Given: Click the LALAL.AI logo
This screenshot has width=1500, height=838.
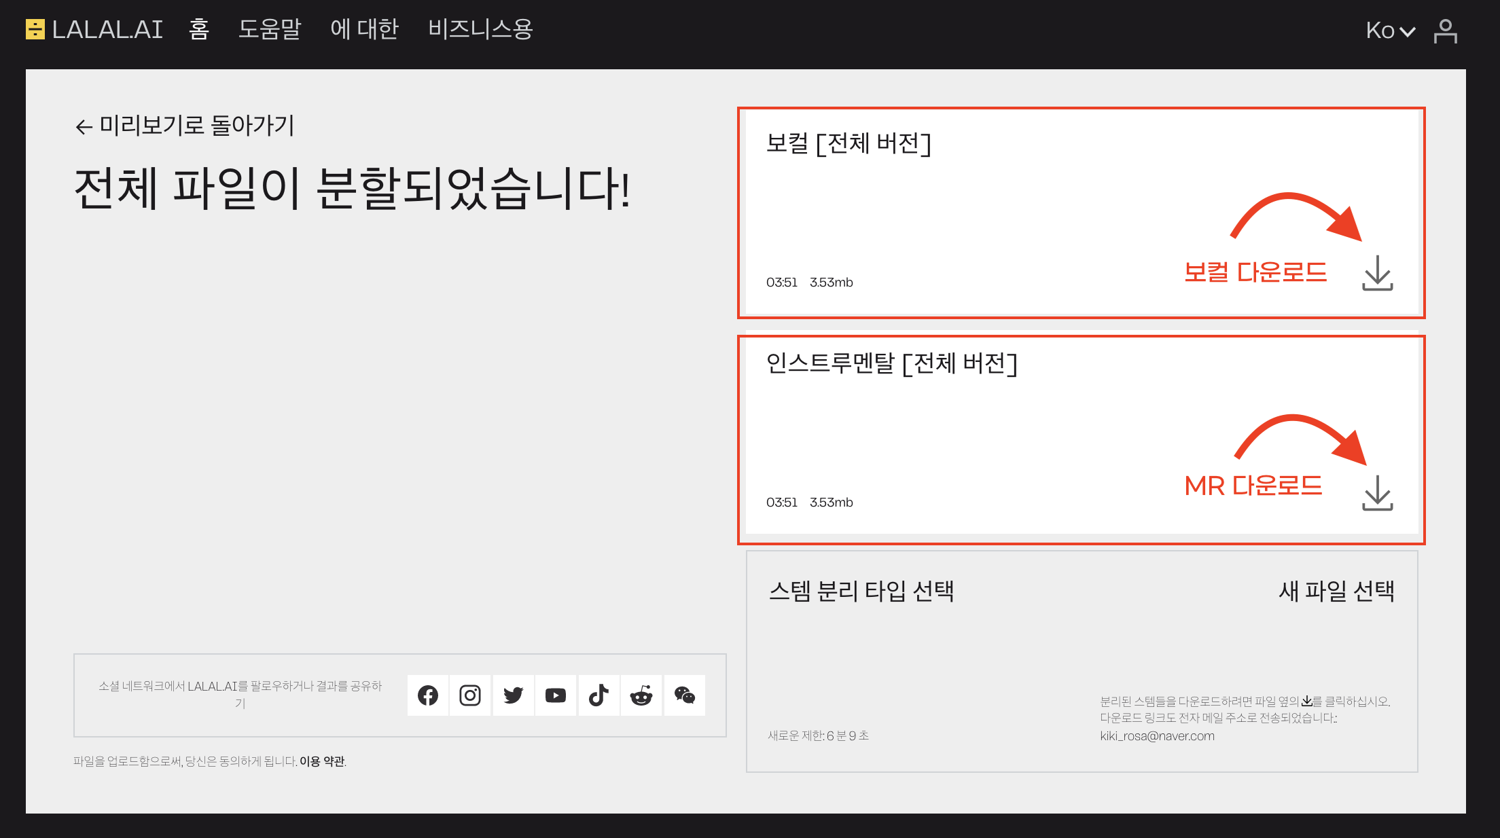Looking at the screenshot, I should 94,29.
